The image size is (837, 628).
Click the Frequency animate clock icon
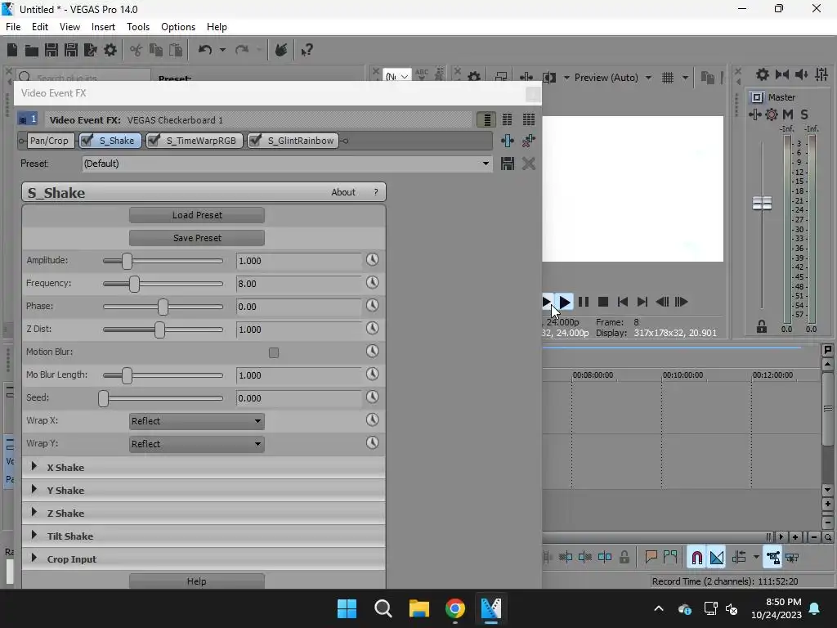coord(372,282)
